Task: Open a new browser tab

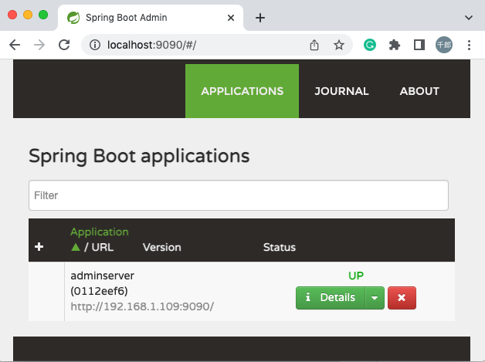Action: click(x=260, y=18)
